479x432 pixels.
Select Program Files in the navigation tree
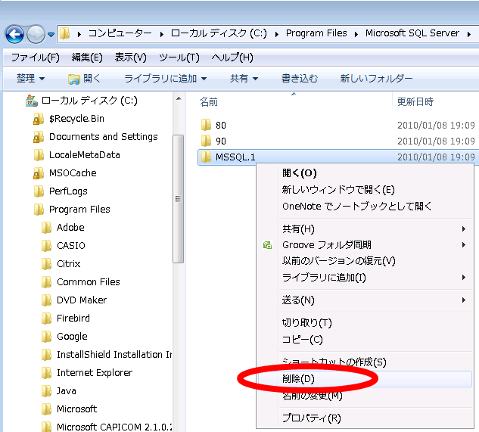(79, 210)
